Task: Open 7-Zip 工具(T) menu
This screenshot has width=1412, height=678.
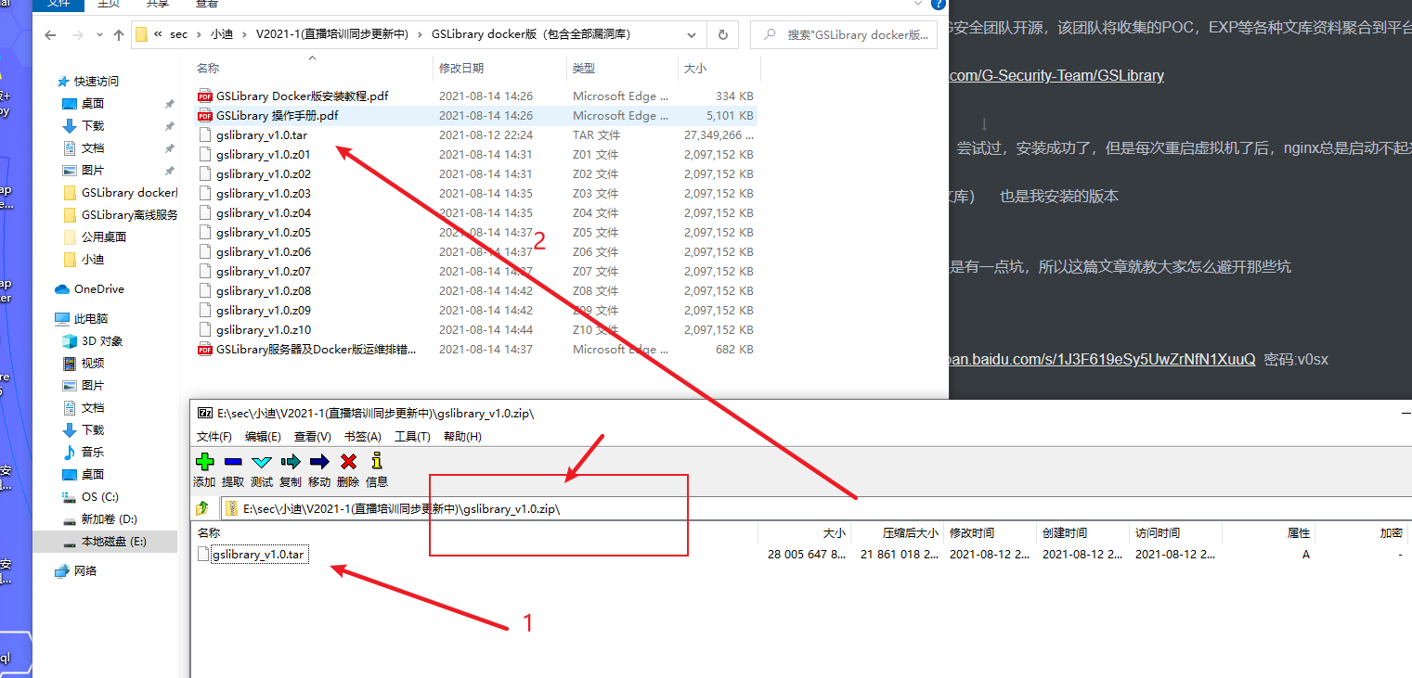Action: 412,437
